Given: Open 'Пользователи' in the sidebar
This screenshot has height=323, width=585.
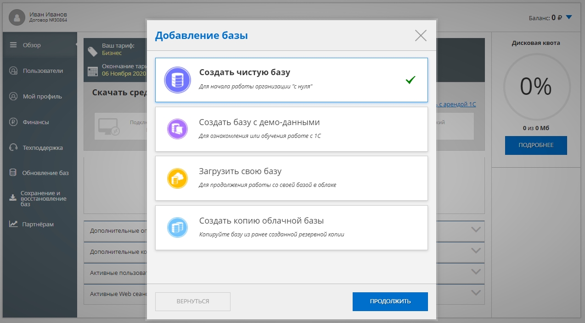Looking at the screenshot, I should [43, 71].
